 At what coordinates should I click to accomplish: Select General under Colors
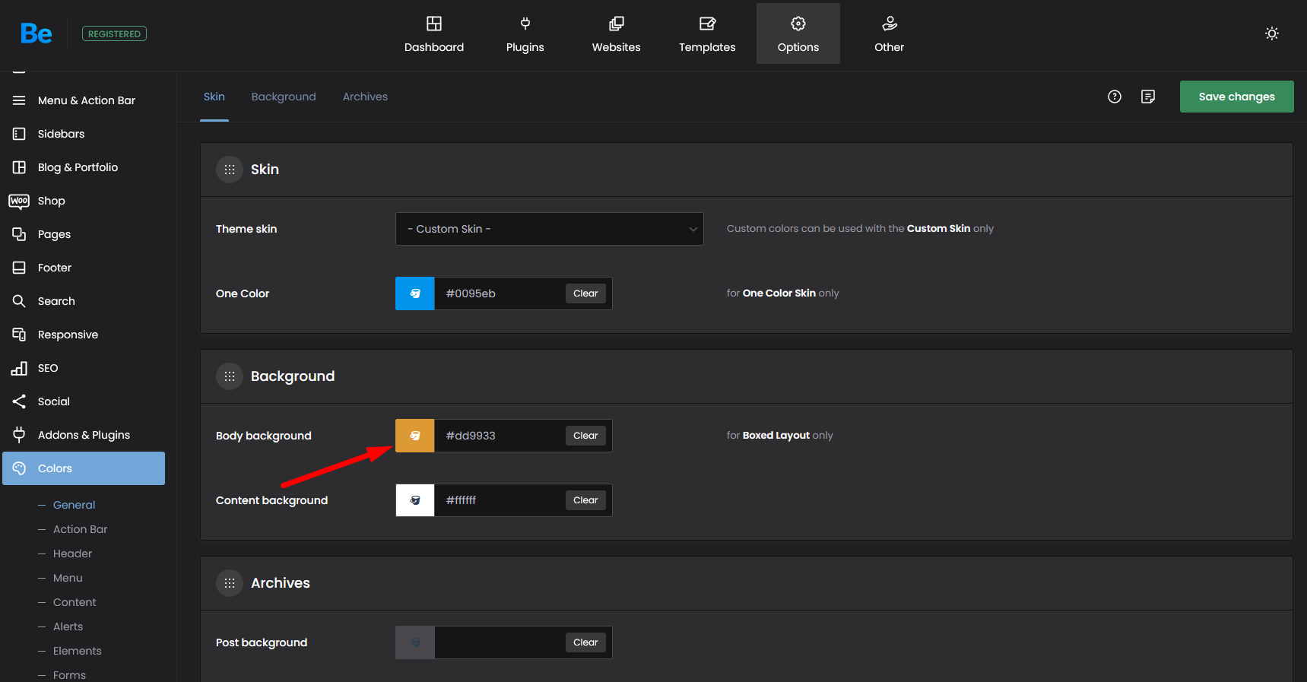tap(74, 505)
